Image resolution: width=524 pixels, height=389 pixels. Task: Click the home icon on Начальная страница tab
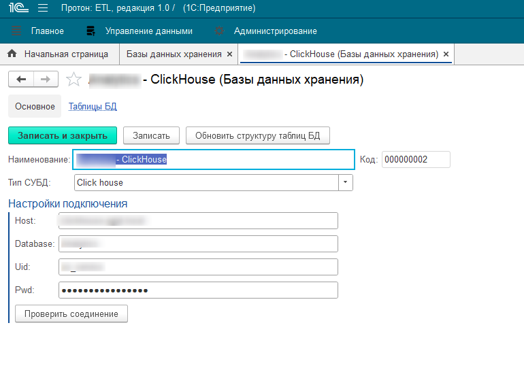(x=12, y=54)
